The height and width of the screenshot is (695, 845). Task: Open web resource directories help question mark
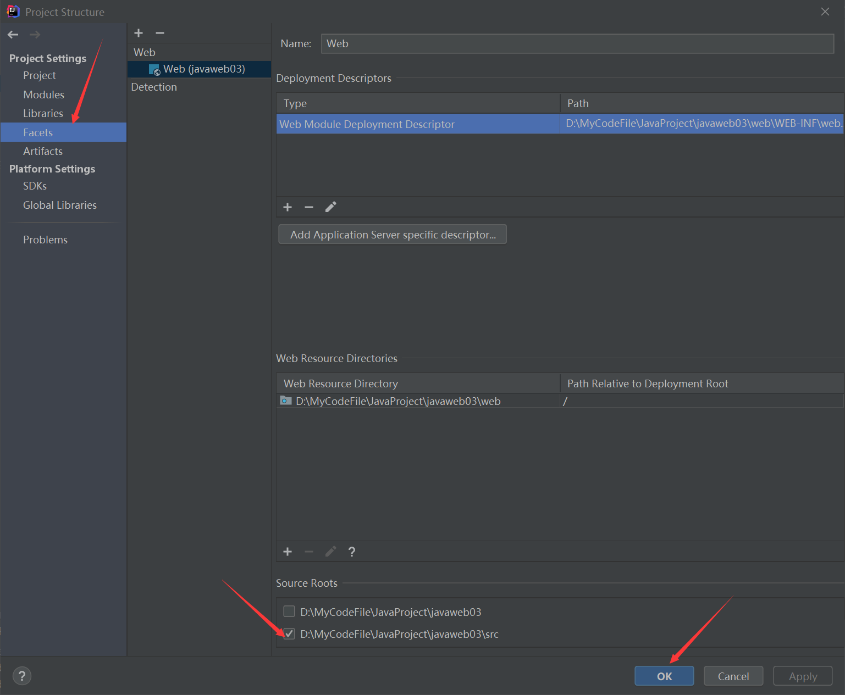[352, 552]
